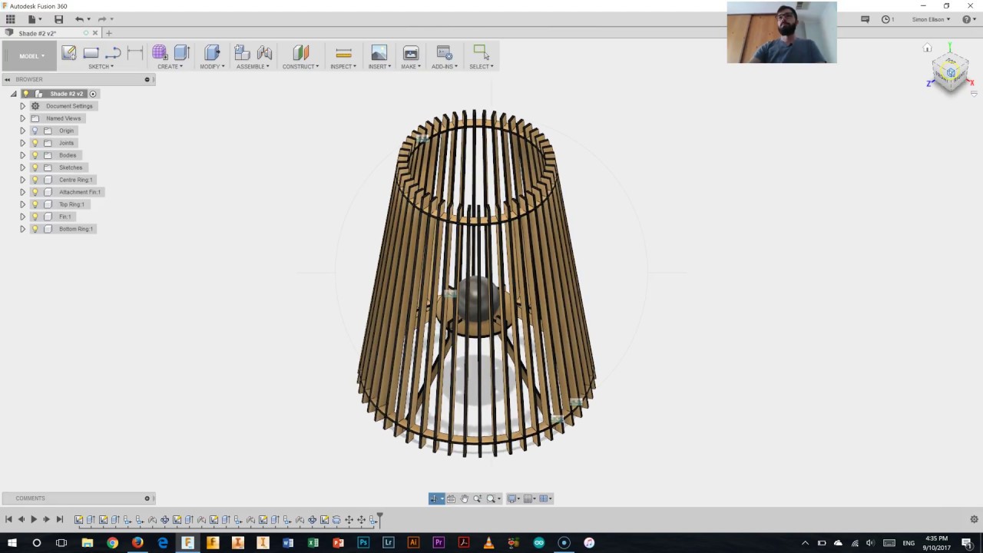The image size is (983, 553).
Task: Expand the Named Views node
Action: click(x=22, y=118)
